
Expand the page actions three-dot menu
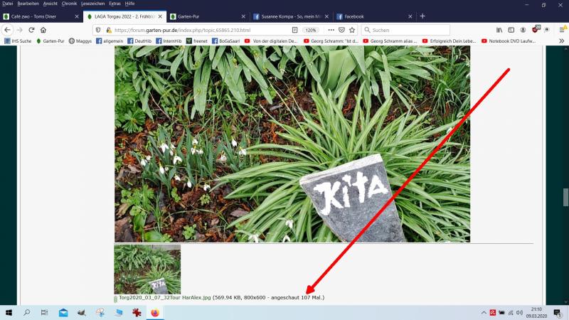pyautogui.click(x=331, y=30)
